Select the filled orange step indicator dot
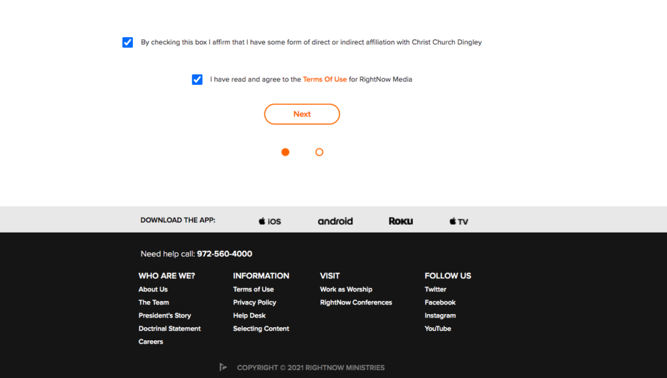667x378 pixels. tap(285, 152)
